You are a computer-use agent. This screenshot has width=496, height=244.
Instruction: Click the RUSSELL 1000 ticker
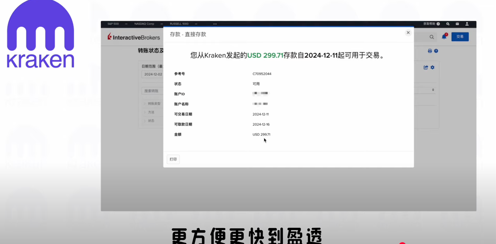coord(179,24)
